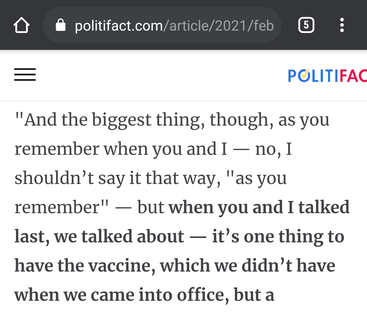Click the word "remember" before the closing quote

(57, 207)
